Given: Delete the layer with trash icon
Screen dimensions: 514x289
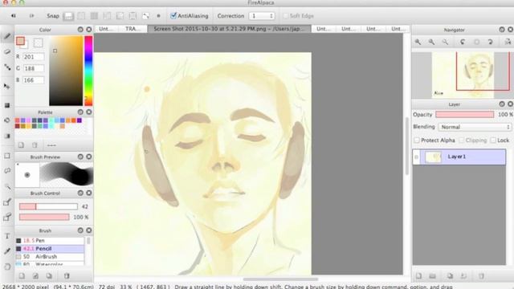Looking at the screenshot, I should (x=481, y=276).
